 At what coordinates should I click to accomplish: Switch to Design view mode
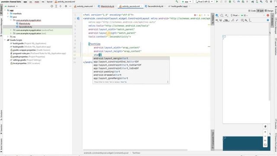(269, 11)
